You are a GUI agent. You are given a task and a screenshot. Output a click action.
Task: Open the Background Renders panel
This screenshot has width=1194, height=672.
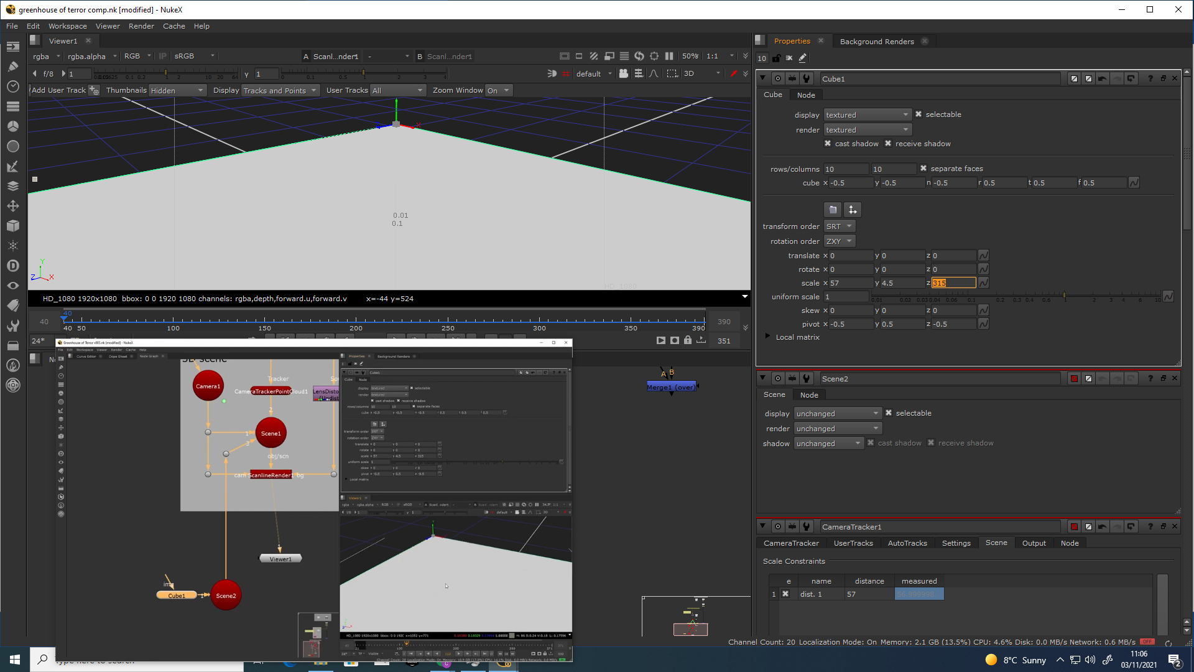pyautogui.click(x=877, y=42)
